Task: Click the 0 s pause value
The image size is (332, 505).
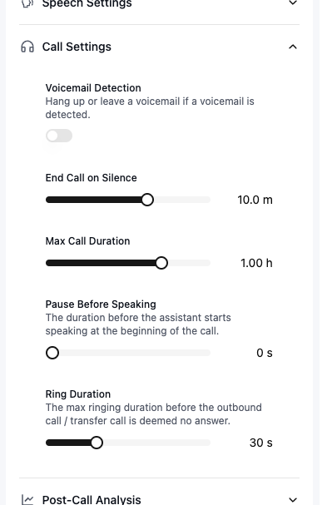Action: tap(265, 353)
